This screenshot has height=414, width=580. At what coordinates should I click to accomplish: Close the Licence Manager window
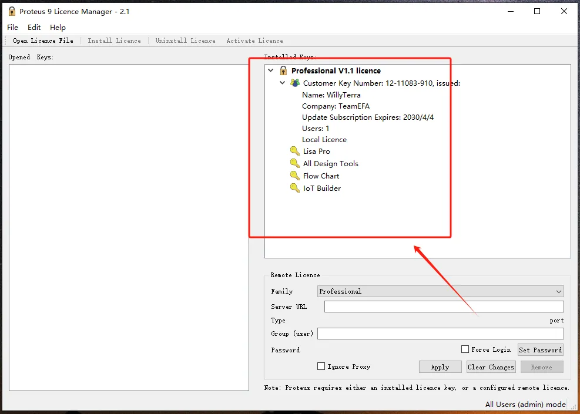click(564, 12)
